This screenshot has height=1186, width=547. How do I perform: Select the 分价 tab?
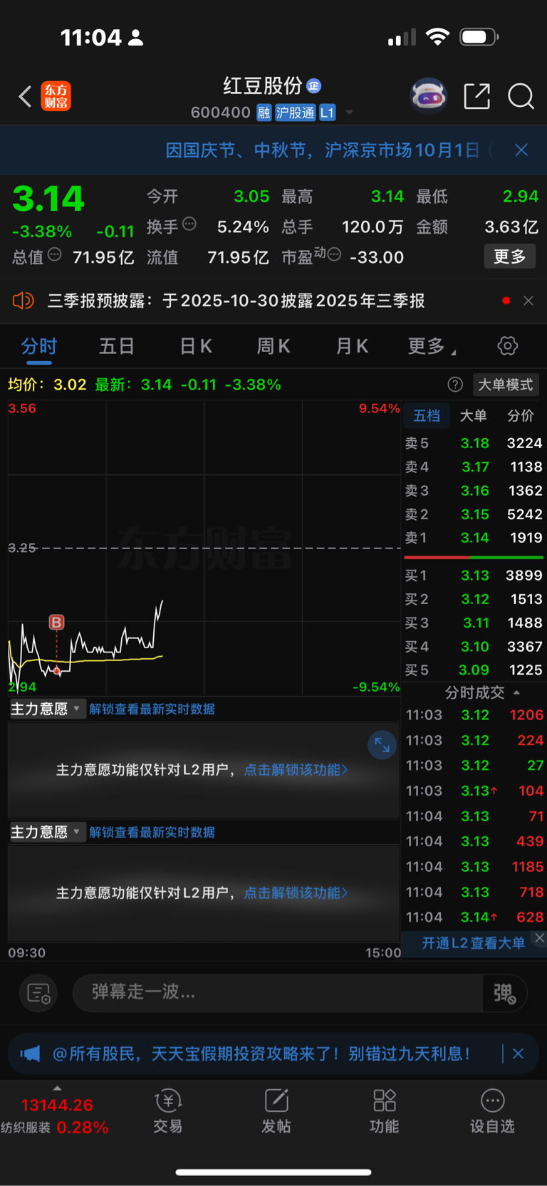click(521, 416)
